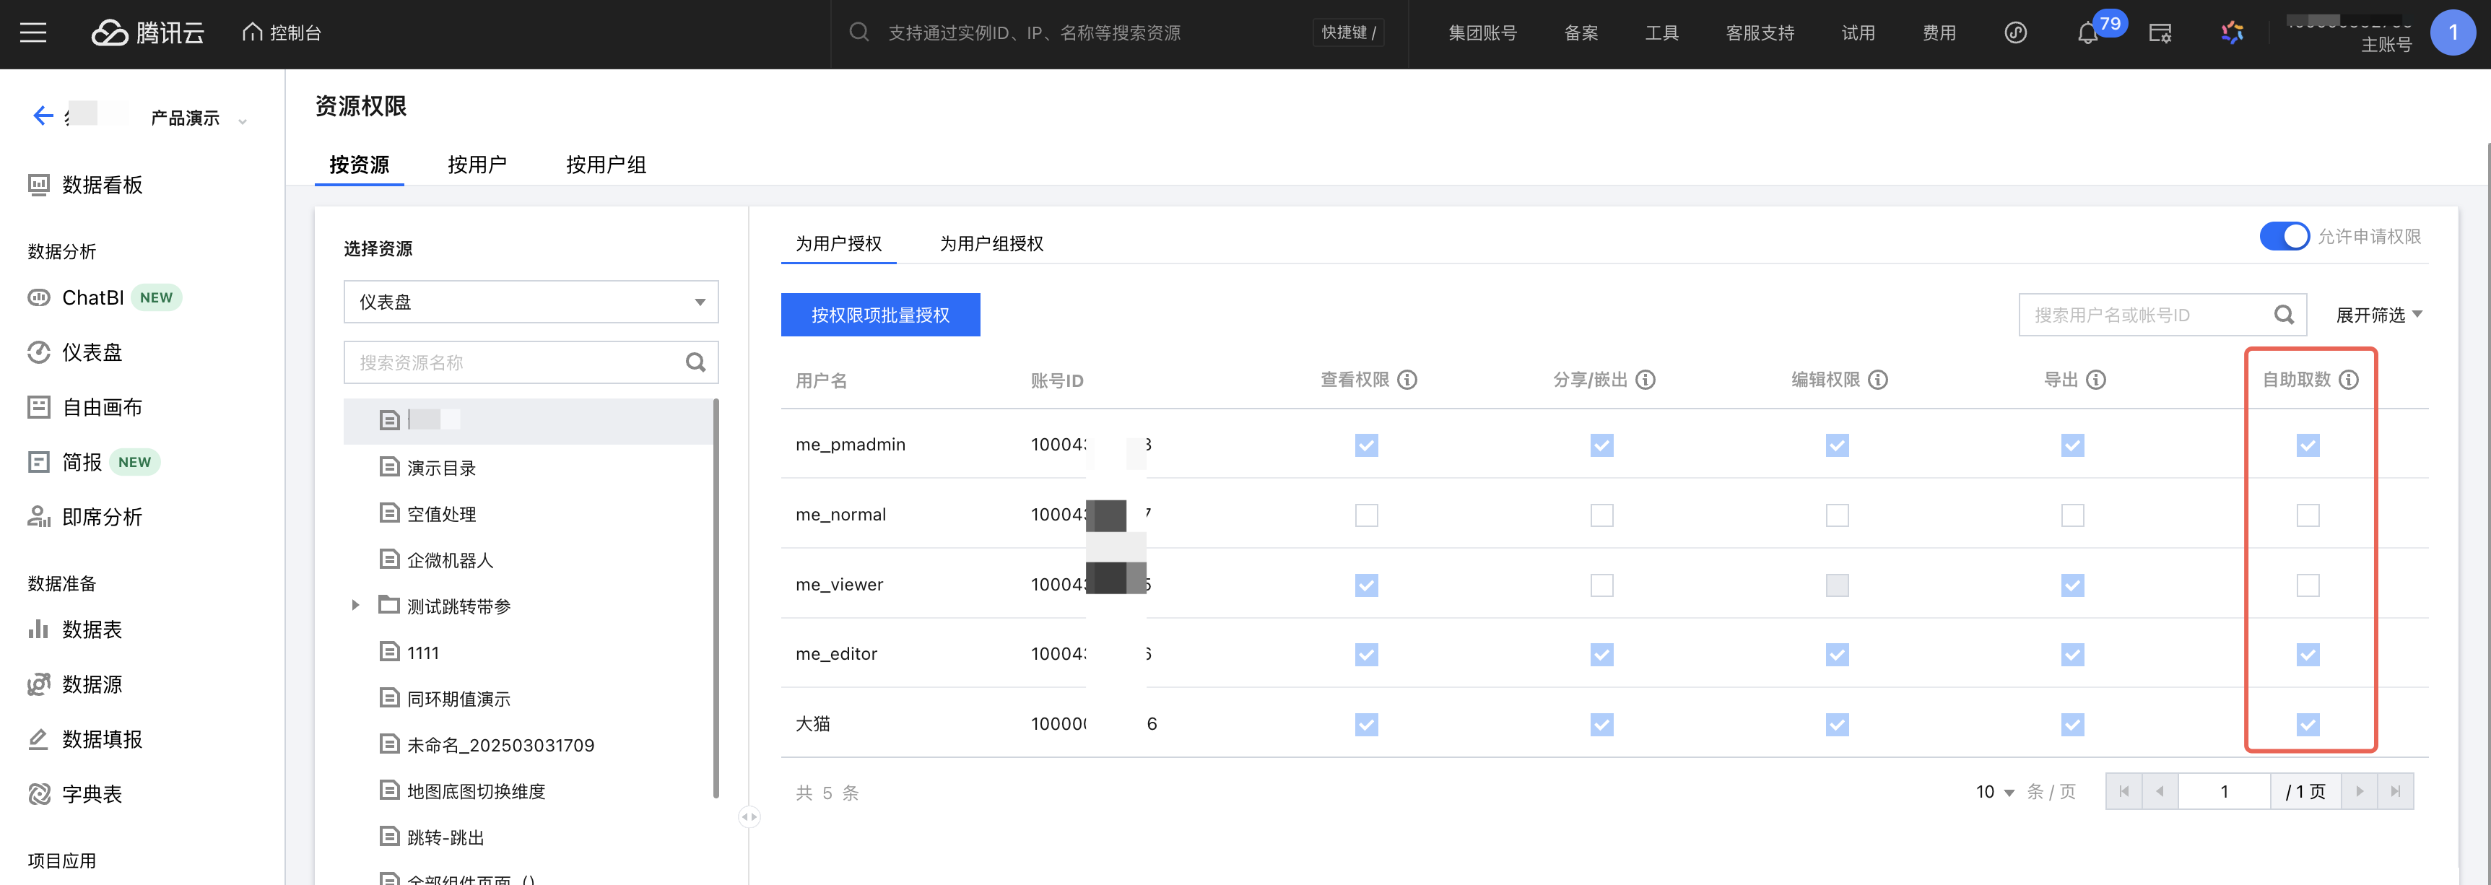
Task: Click the 按权限项批量授权 button
Action: coord(880,315)
